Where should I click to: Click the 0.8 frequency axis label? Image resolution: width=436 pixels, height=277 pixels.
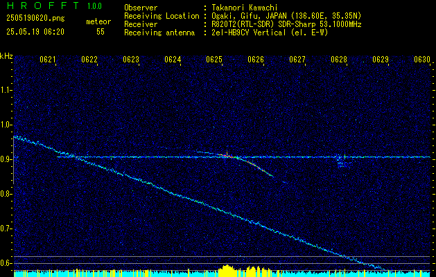[x=6, y=194]
